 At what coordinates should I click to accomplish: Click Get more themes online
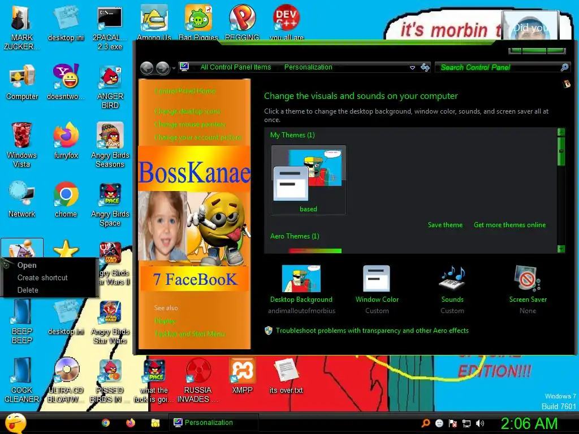click(x=509, y=225)
